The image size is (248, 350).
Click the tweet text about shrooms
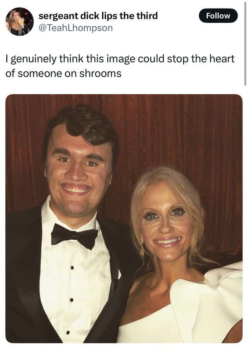pos(120,66)
